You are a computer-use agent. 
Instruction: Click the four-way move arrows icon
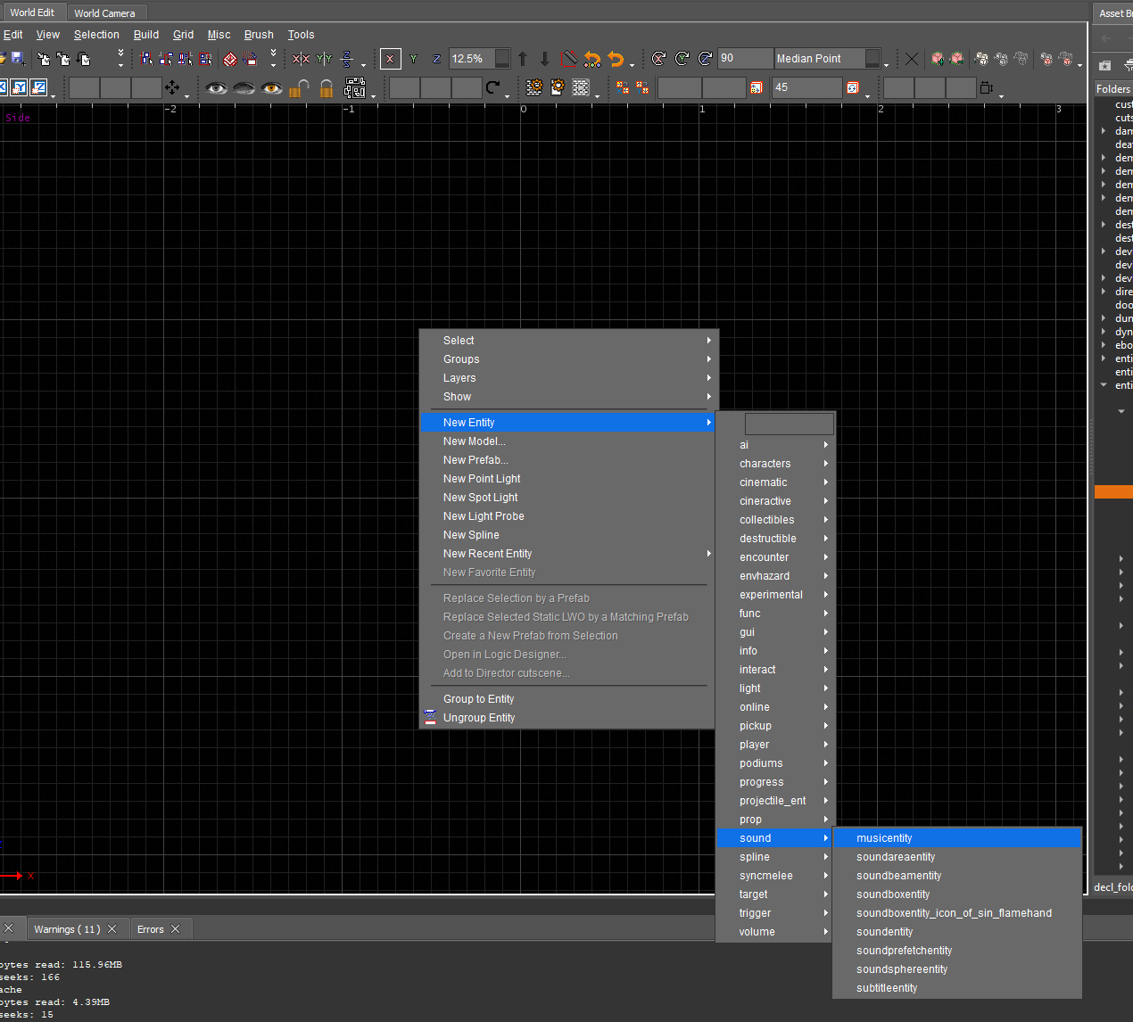(x=172, y=87)
